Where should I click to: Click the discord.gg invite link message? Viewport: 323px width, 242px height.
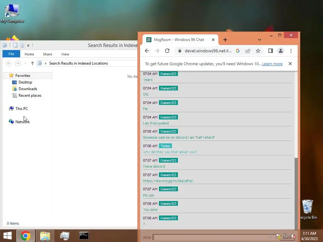pyautogui.click(x=168, y=181)
